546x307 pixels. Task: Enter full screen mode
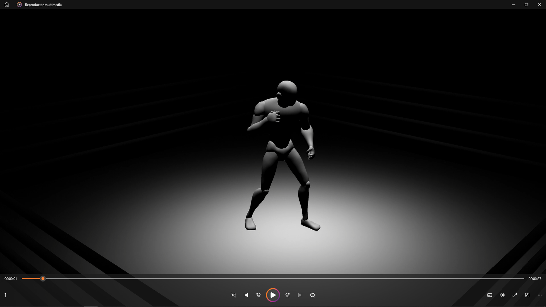pos(515,295)
